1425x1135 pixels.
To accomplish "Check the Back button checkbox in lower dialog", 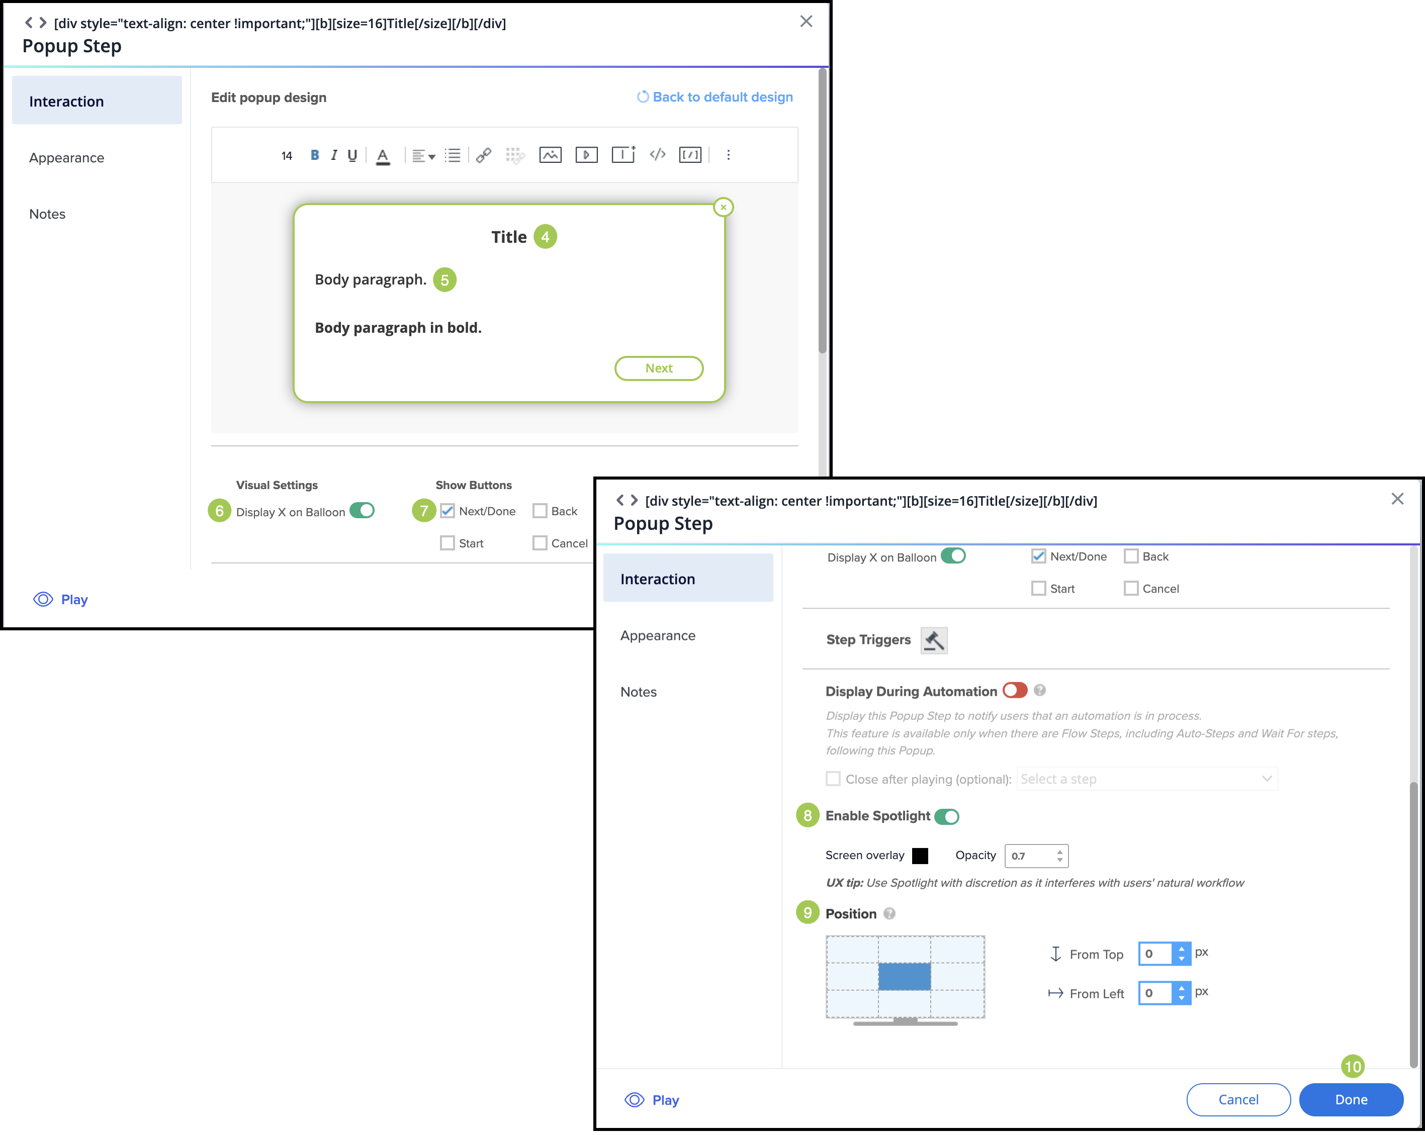I will [1131, 556].
